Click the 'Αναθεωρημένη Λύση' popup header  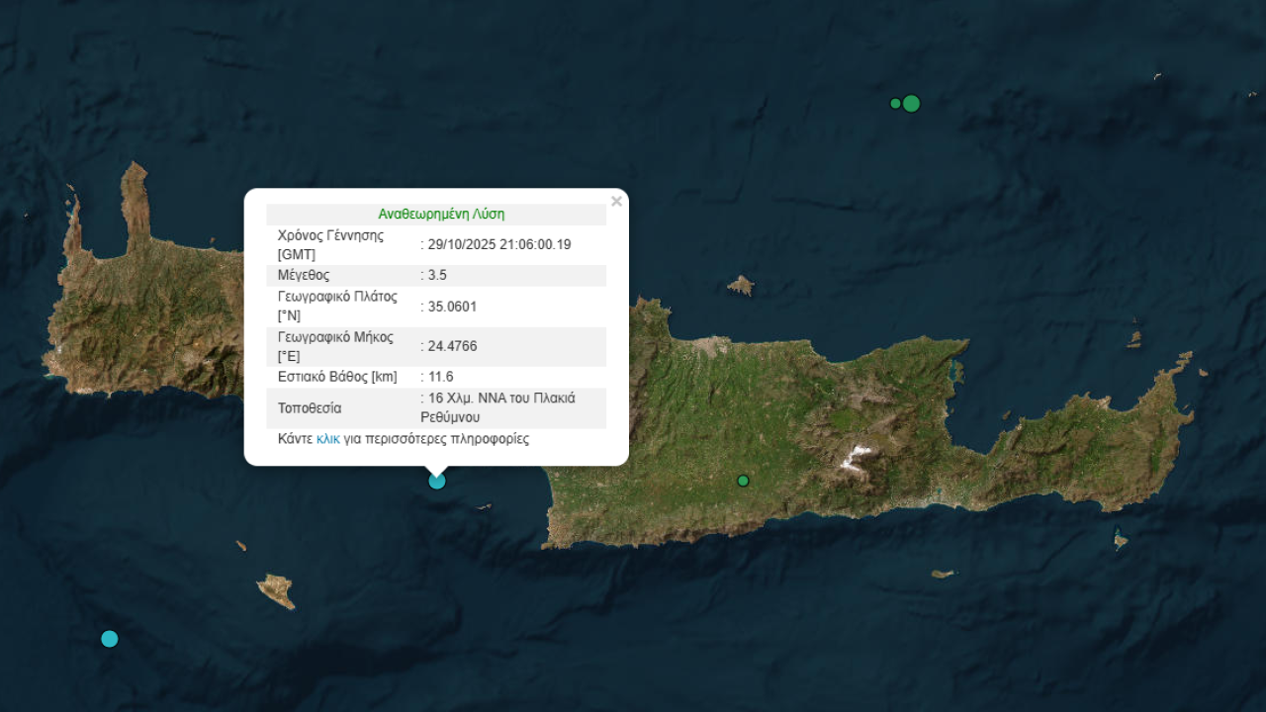pyautogui.click(x=441, y=215)
